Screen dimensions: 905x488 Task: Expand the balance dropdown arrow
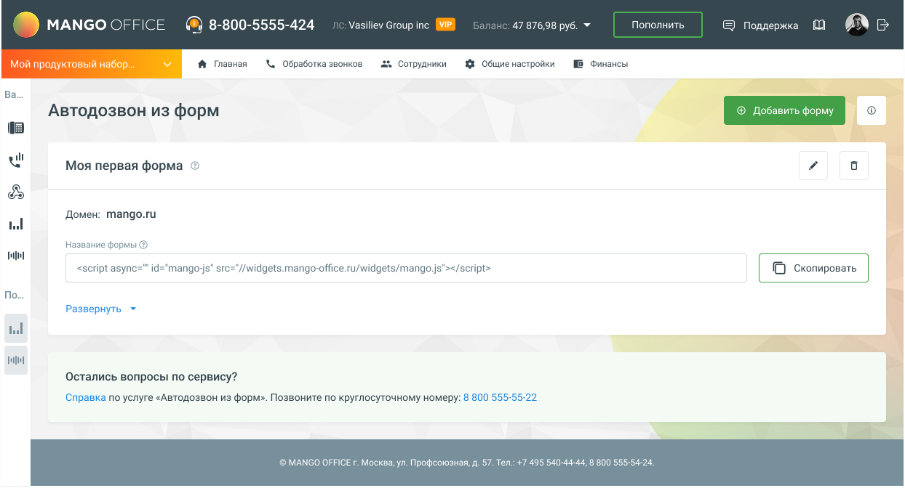tap(588, 25)
